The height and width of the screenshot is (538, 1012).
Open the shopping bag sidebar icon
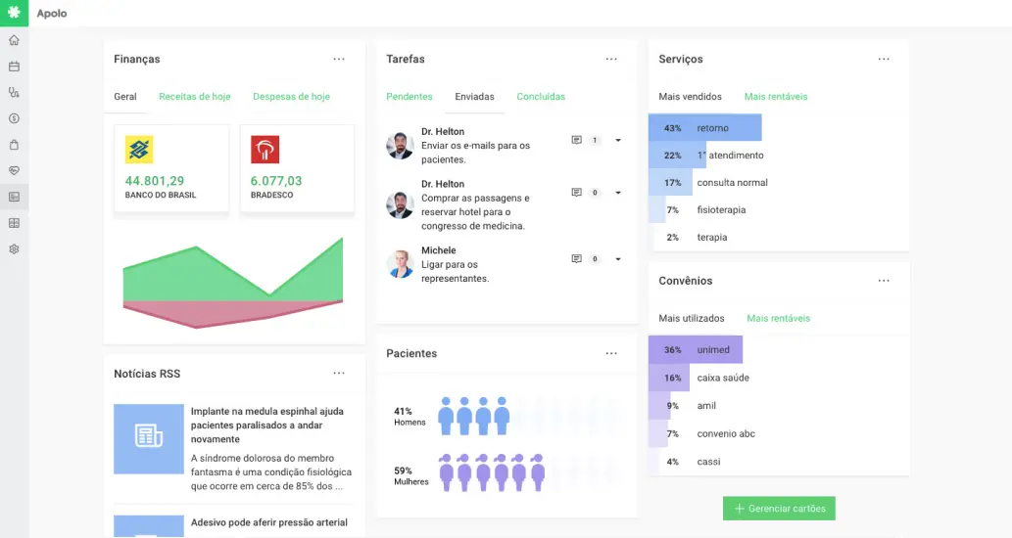tap(14, 145)
